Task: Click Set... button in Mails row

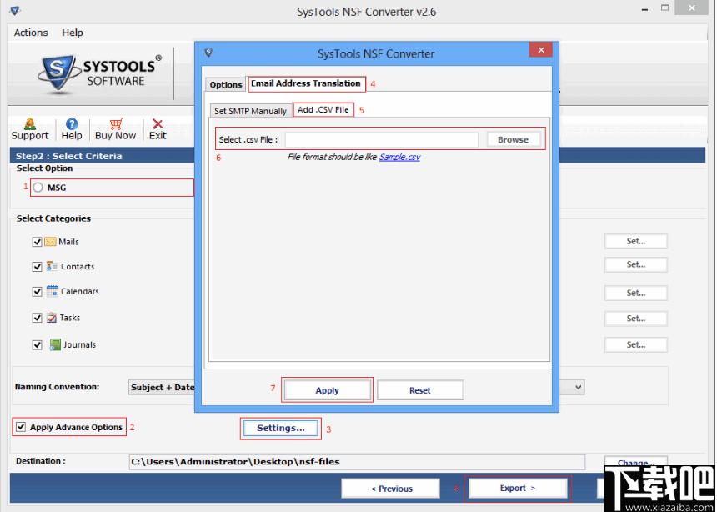Action: (636, 241)
